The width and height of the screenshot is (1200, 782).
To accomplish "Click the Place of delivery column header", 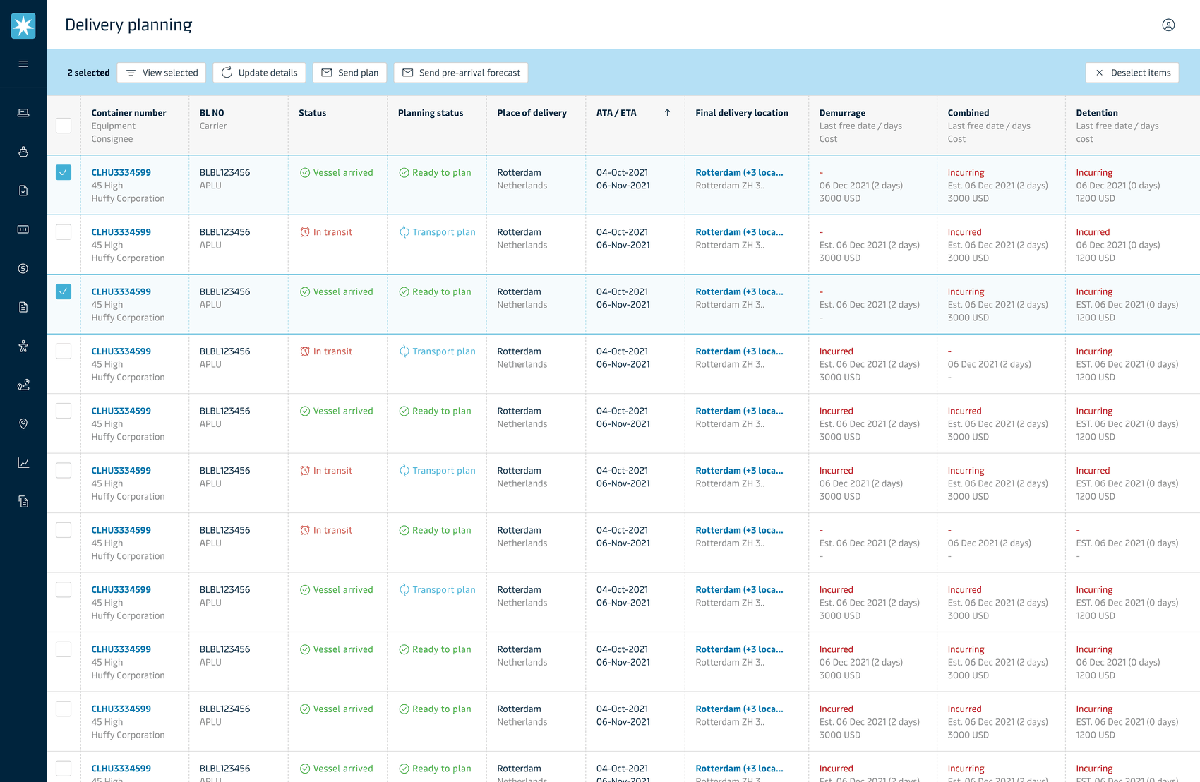I will click(532, 113).
